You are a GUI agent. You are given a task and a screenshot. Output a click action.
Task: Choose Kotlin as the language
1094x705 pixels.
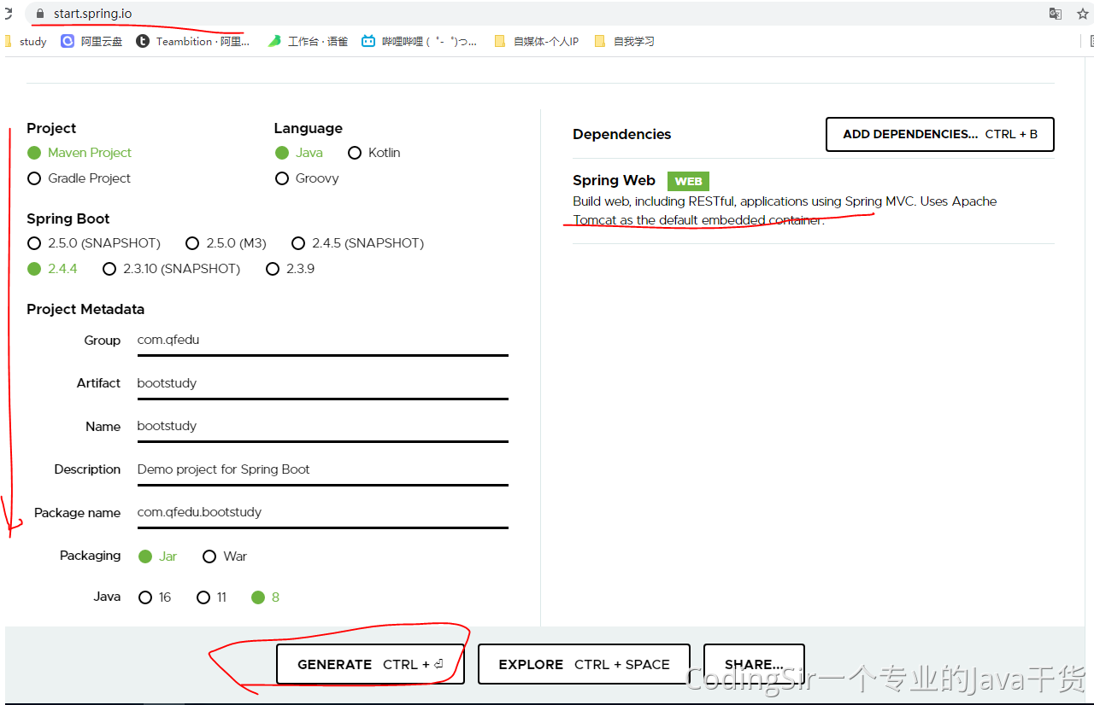[x=374, y=153]
